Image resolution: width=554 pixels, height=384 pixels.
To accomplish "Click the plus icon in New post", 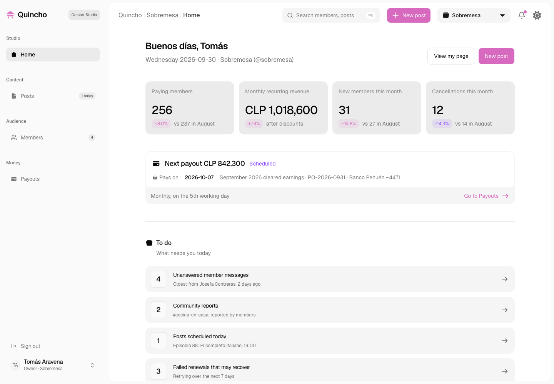I will (x=395, y=15).
